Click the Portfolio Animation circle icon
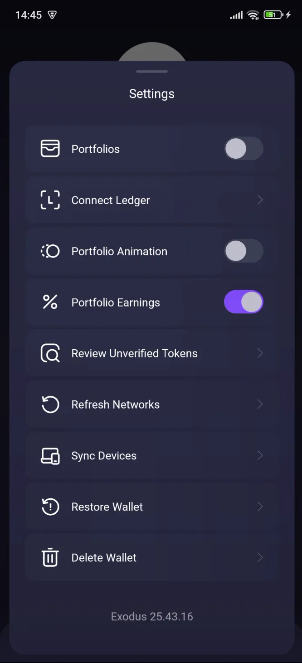Viewport: 302px width, 663px height. click(50, 251)
